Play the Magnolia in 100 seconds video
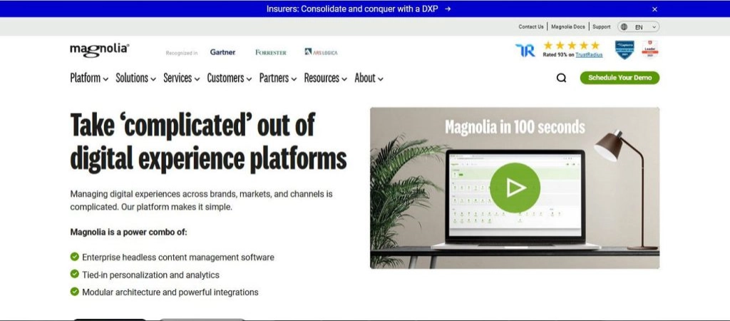 pos(515,188)
